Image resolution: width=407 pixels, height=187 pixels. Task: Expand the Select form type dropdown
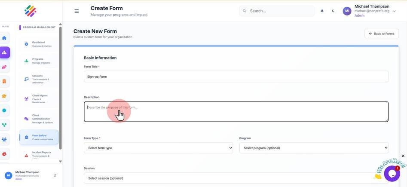tap(158, 148)
